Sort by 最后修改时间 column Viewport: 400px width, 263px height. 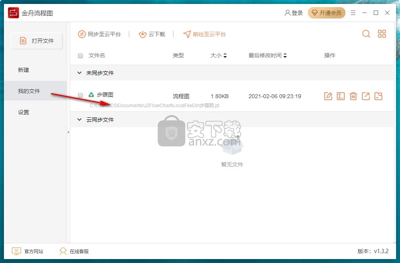coord(267,55)
